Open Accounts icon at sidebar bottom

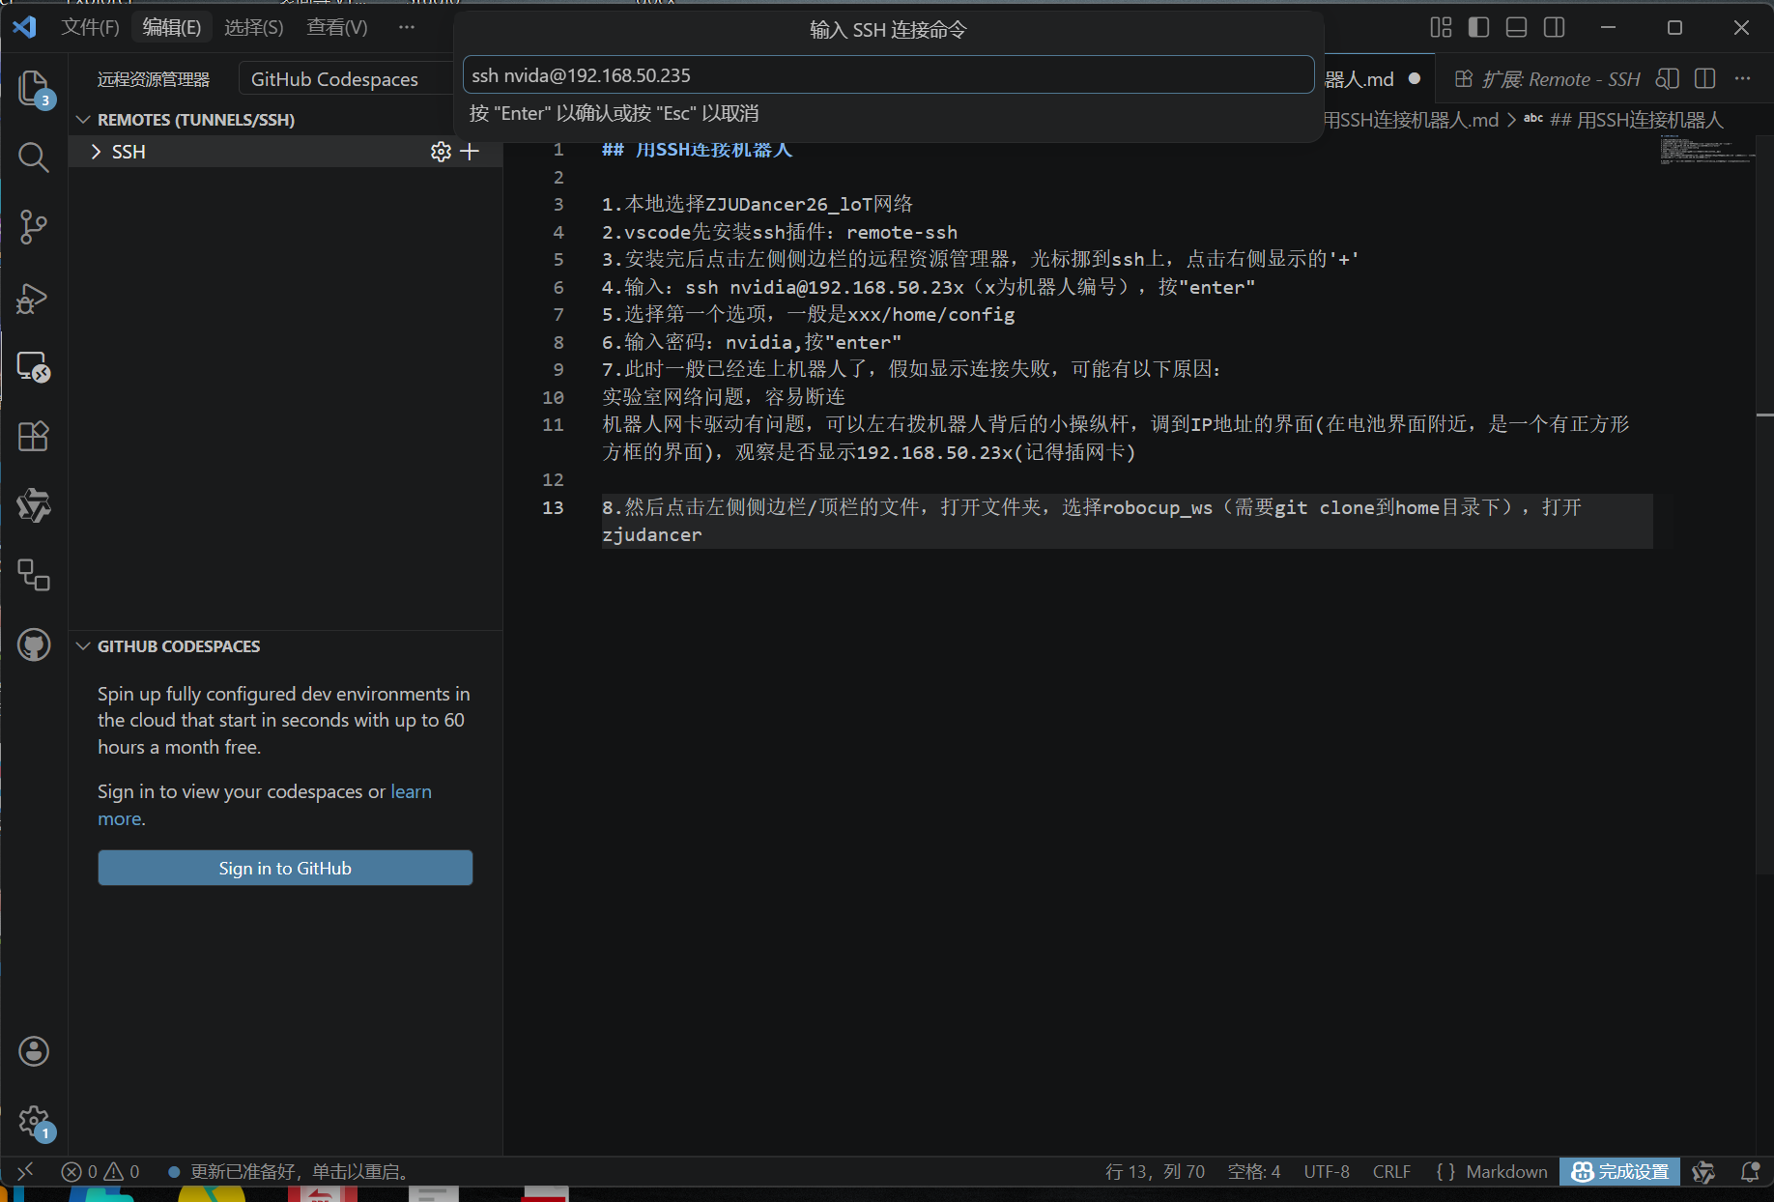[x=34, y=1051]
